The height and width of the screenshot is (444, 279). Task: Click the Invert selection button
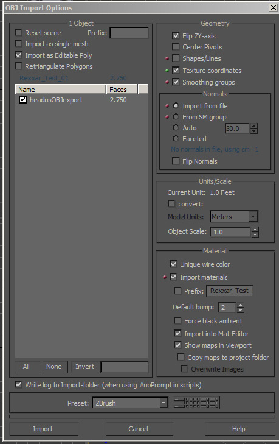(85, 367)
